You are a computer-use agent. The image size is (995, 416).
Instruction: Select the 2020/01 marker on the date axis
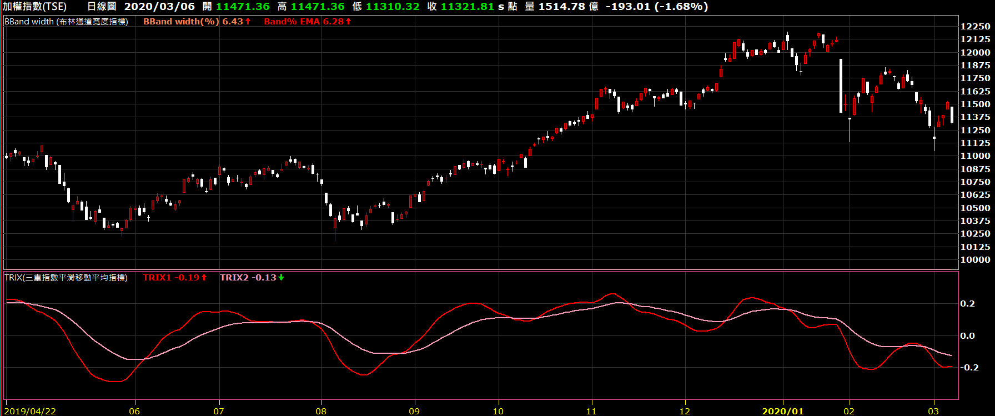click(782, 411)
